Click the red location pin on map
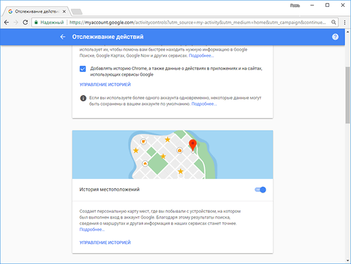The height and width of the screenshot is (264, 351). 193,144
